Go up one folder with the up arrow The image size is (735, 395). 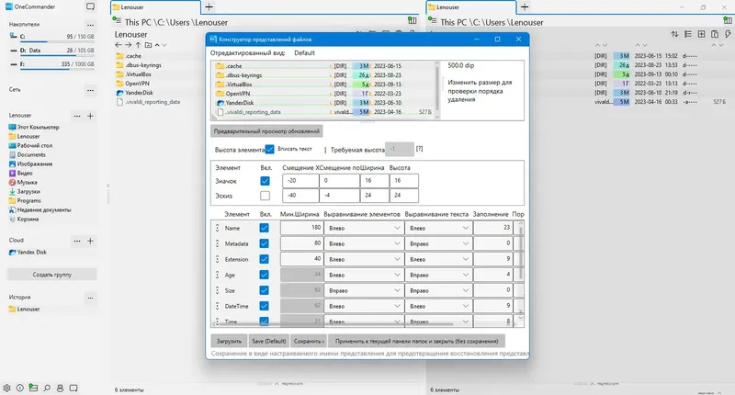[x=139, y=45]
